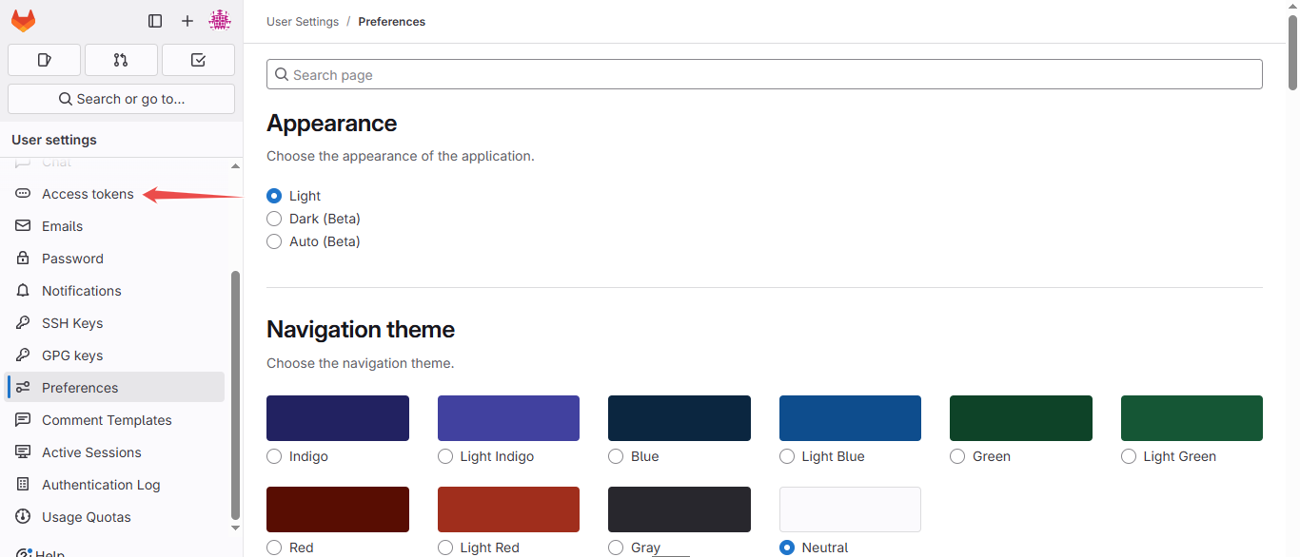Collapse the sidebar using the panel toggle icon
Screen dimensions: 1300x557
click(155, 20)
